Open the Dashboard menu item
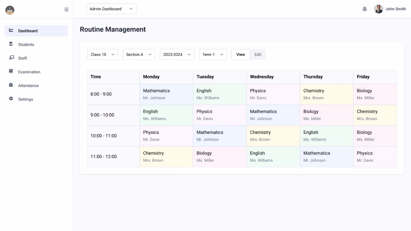Image resolution: width=411 pixels, height=231 pixels. [x=36, y=31]
